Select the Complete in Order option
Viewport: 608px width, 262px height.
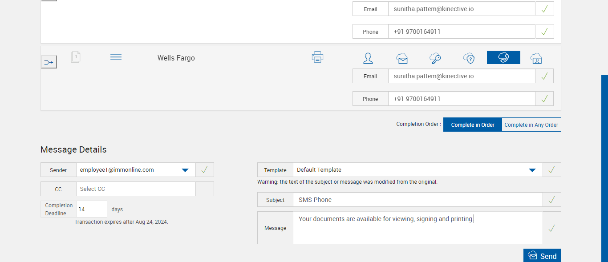(x=473, y=125)
